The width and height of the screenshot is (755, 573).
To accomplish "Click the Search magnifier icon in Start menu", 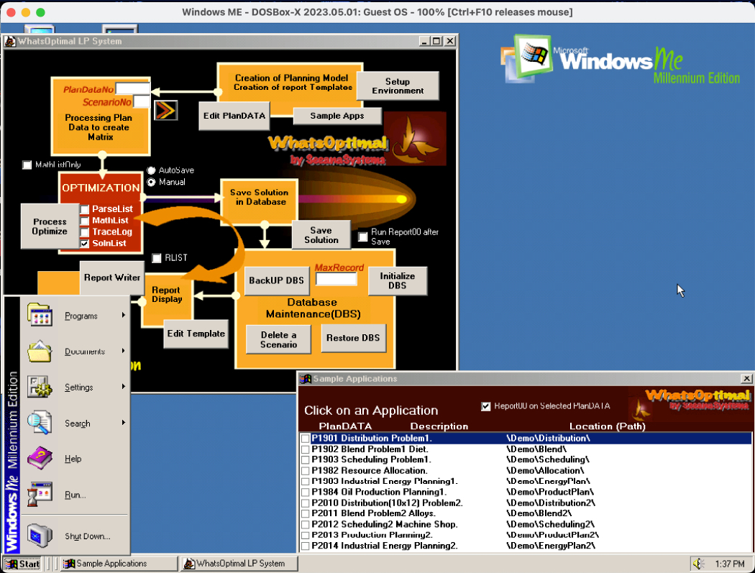I will tap(40, 423).
